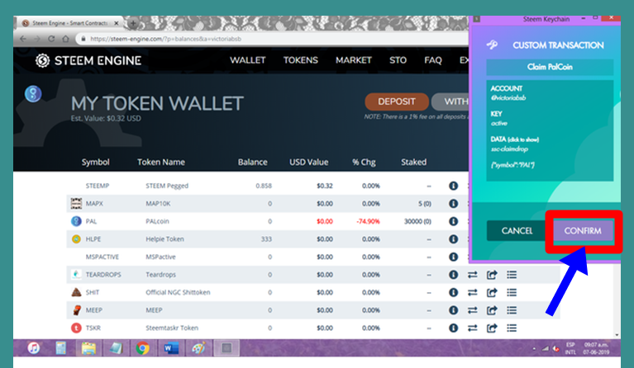Open token info for STEEMP row

click(453, 186)
